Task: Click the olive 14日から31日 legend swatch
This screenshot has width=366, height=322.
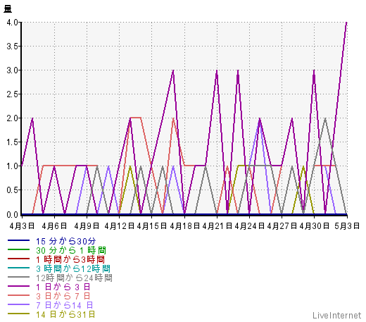Action: coord(18,314)
